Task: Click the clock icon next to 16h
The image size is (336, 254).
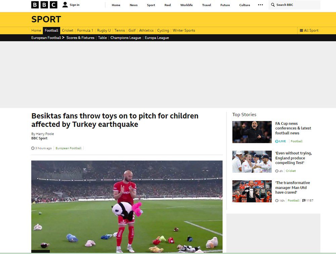Action: tap(277, 200)
